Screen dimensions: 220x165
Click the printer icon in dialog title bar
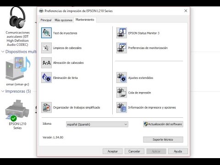(41, 11)
